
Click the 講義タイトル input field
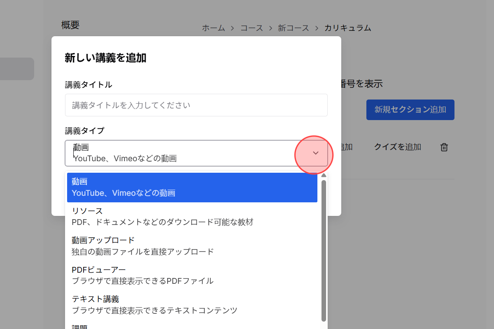point(196,105)
